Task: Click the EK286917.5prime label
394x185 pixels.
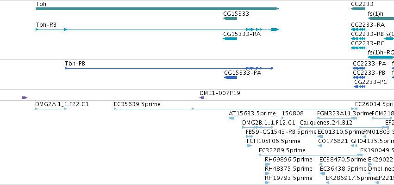Action: 351,178
